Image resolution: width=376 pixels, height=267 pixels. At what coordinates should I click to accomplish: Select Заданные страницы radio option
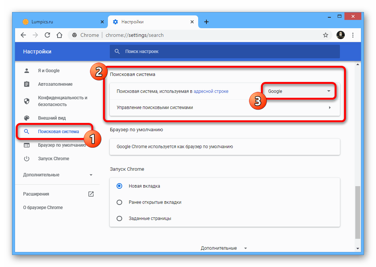click(120, 218)
